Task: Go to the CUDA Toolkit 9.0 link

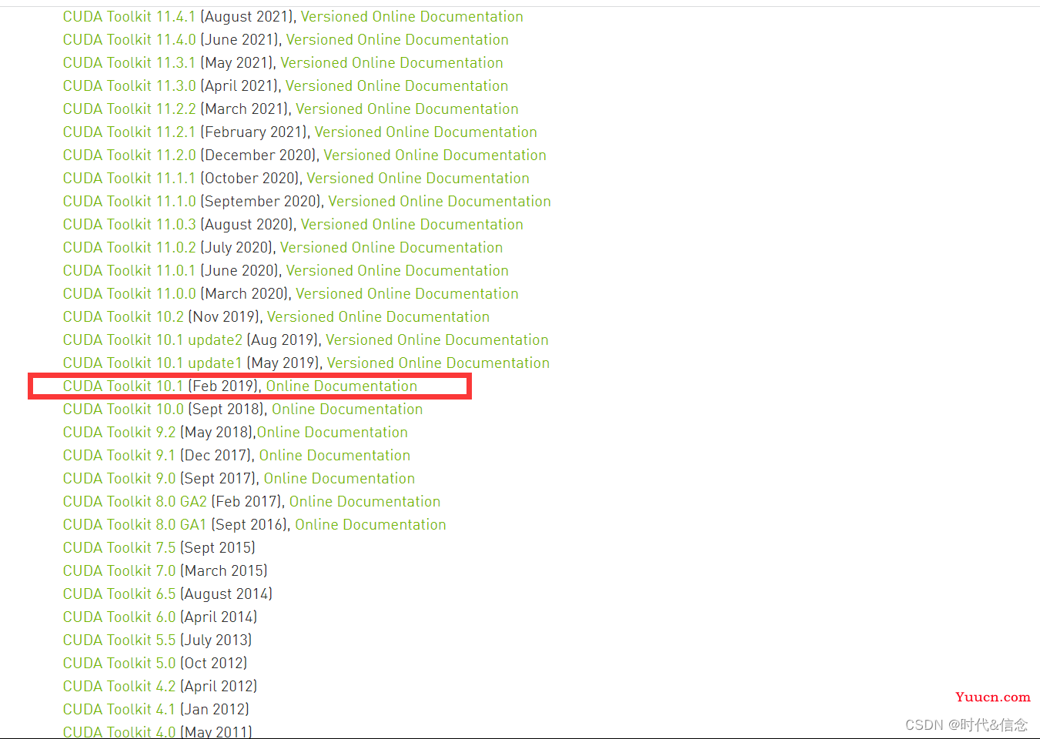Action: click(119, 478)
